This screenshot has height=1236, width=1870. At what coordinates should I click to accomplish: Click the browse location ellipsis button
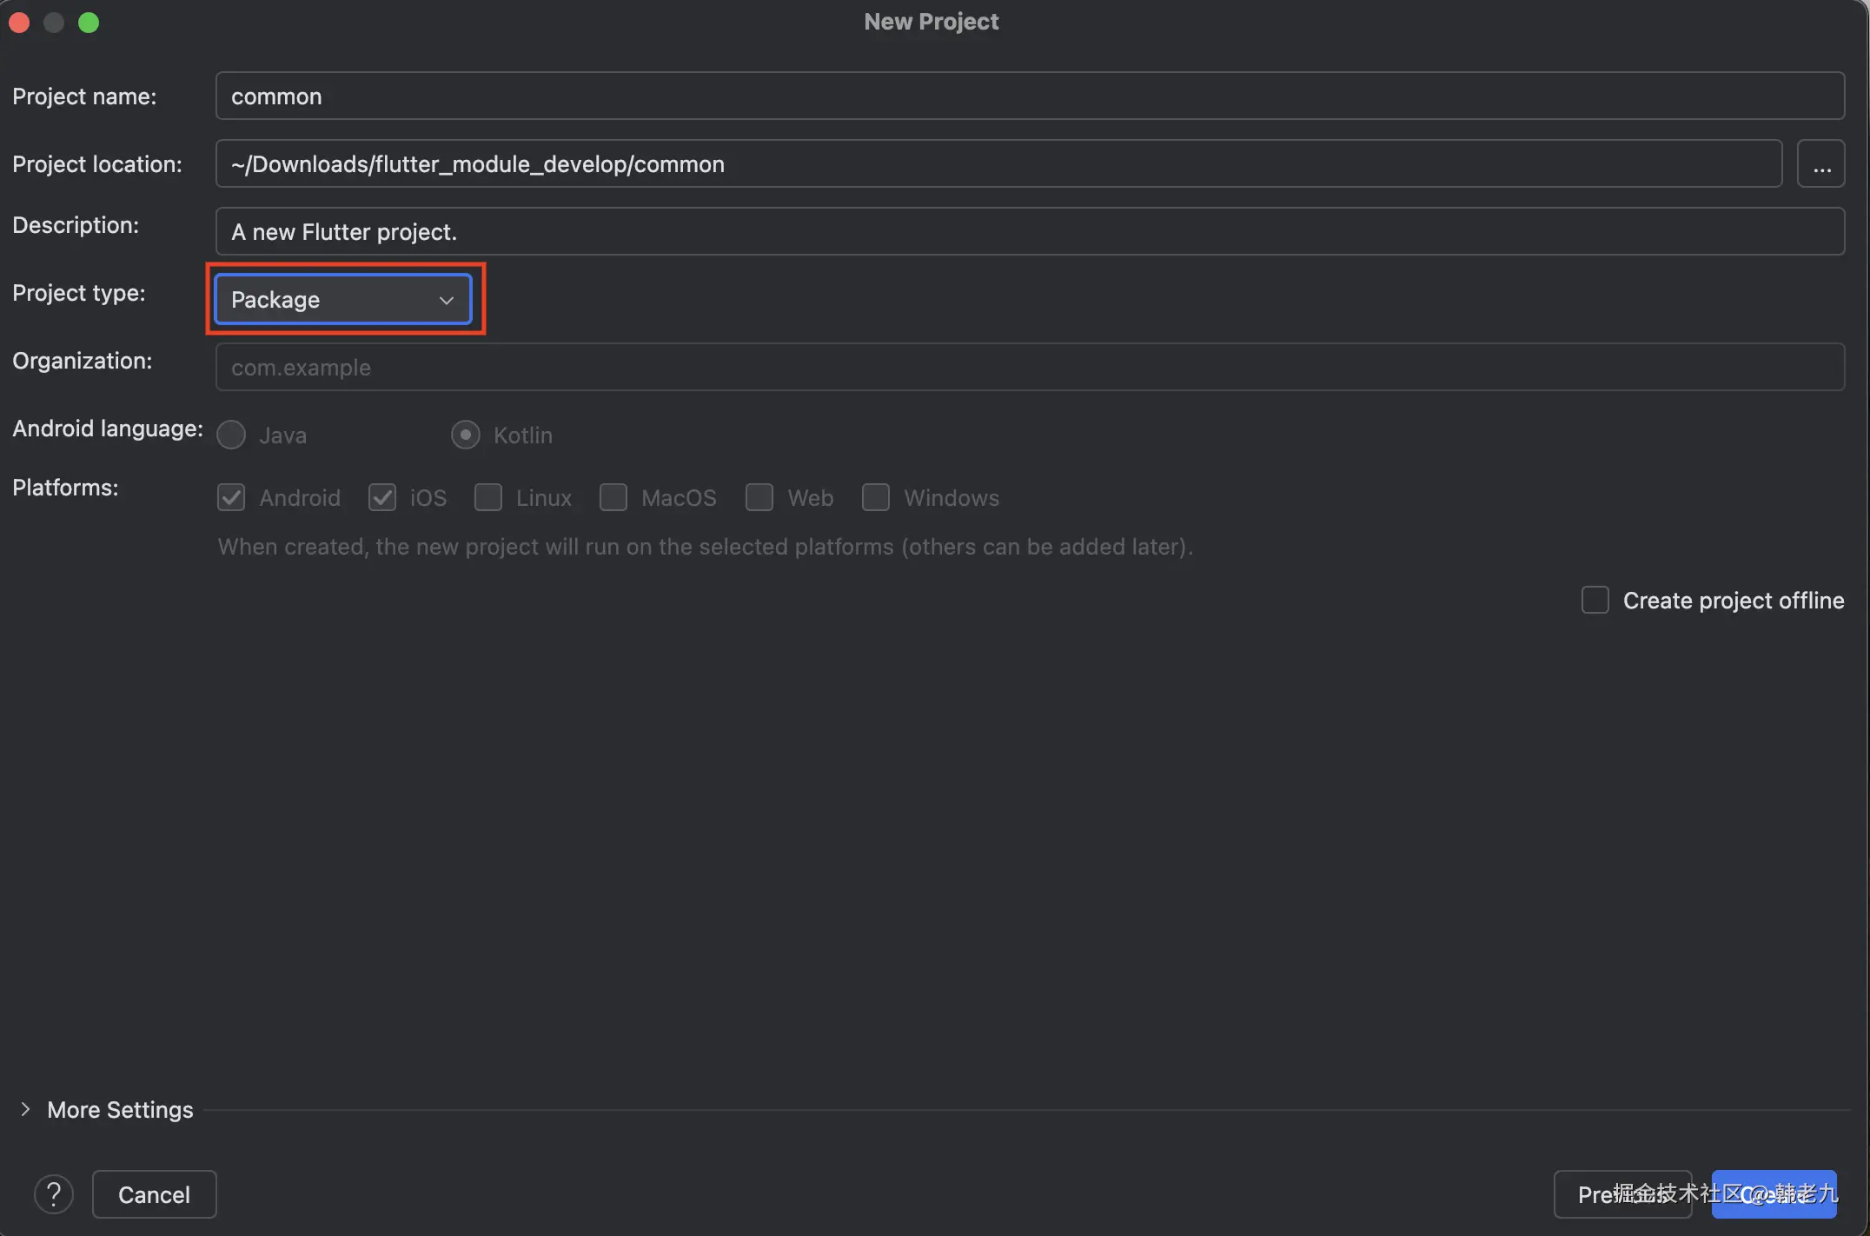click(x=1821, y=164)
